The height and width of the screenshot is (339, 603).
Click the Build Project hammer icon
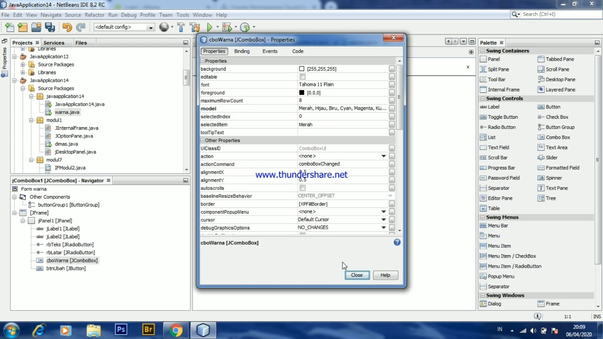point(181,27)
